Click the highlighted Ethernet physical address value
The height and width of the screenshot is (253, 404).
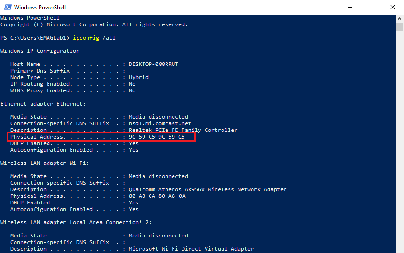point(157,137)
